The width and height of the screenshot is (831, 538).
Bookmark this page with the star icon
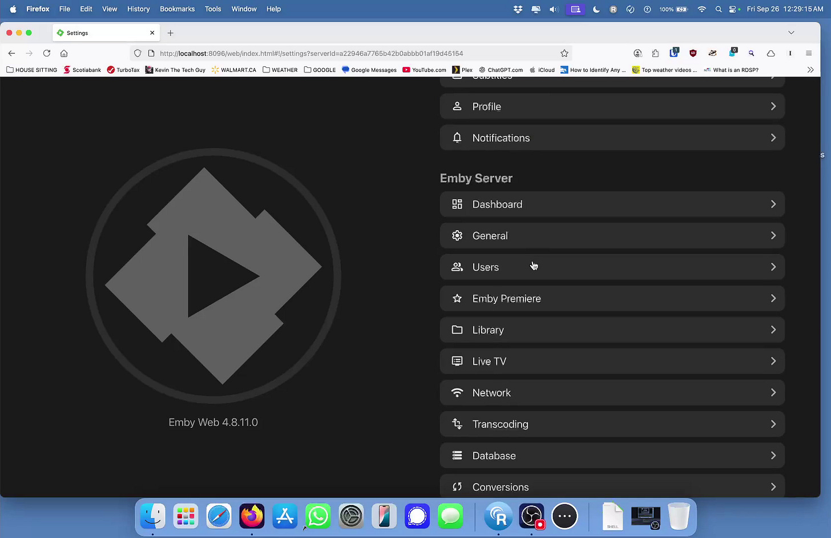pos(564,53)
